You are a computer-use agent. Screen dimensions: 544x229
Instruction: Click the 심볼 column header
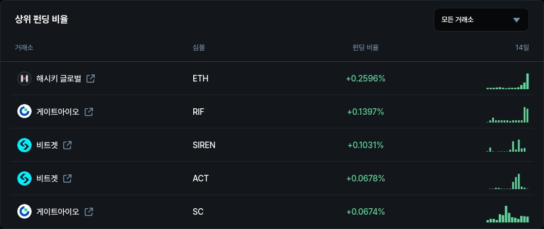199,48
